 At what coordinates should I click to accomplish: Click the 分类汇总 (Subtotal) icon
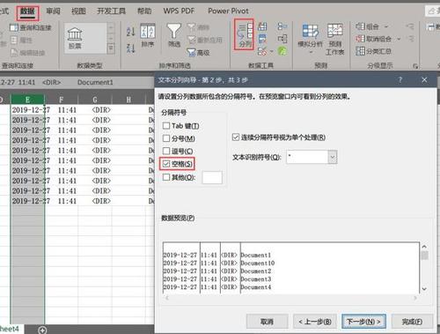[360, 51]
